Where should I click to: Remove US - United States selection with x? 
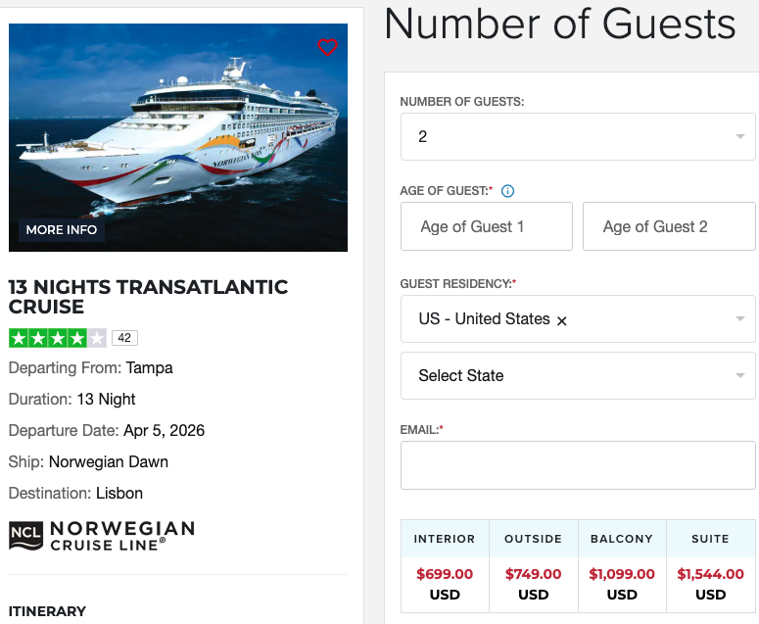[x=562, y=320]
